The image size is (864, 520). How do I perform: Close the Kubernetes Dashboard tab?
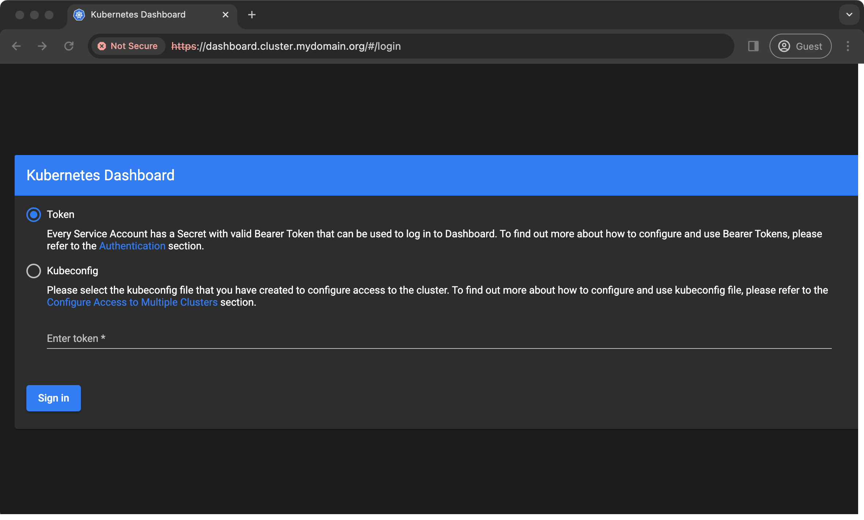pos(226,15)
